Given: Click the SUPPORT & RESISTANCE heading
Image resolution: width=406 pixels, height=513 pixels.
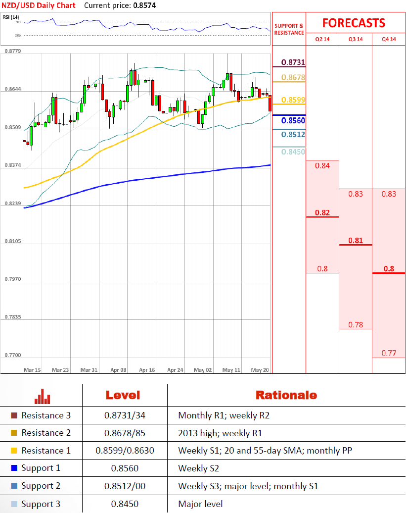Looking at the screenshot, I should click(x=289, y=29).
